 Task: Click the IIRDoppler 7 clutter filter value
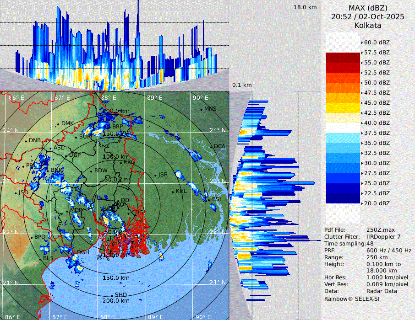[x=383, y=237]
